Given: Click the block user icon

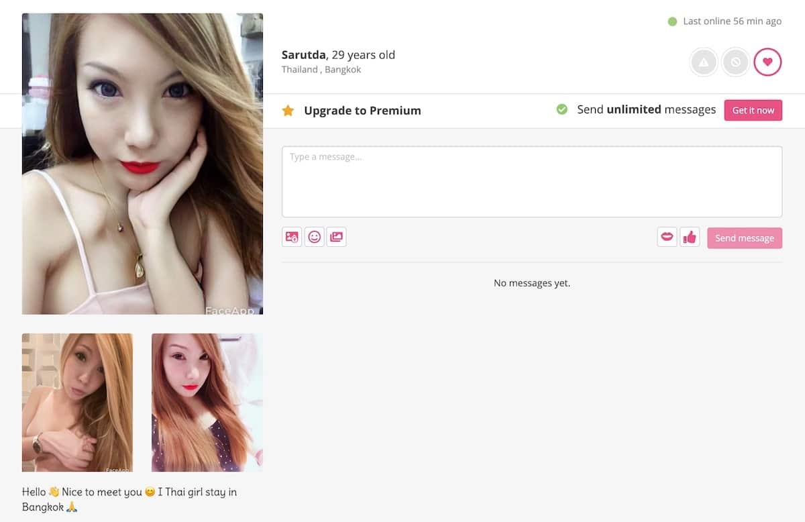Looking at the screenshot, I should (x=735, y=62).
